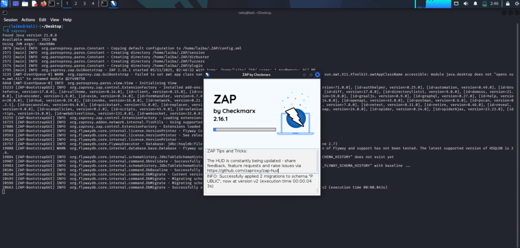
Task: Click the lock screen padlock icon
Action: point(508,4)
